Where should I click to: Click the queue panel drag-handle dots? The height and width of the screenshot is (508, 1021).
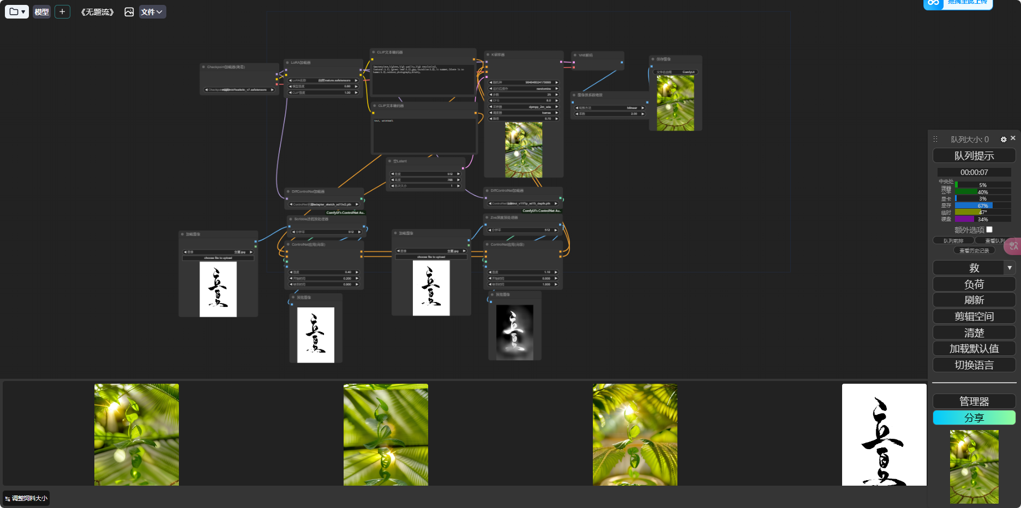click(x=935, y=139)
